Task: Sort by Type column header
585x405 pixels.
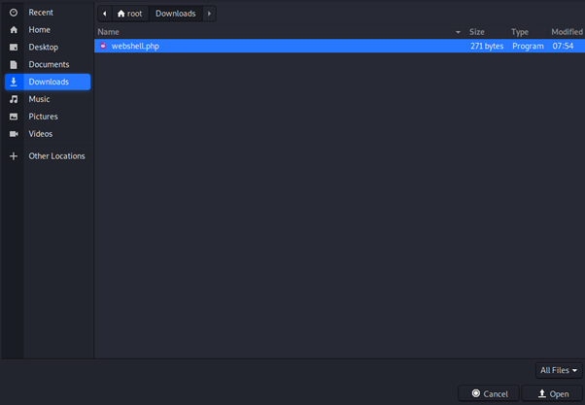Action: click(x=520, y=32)
